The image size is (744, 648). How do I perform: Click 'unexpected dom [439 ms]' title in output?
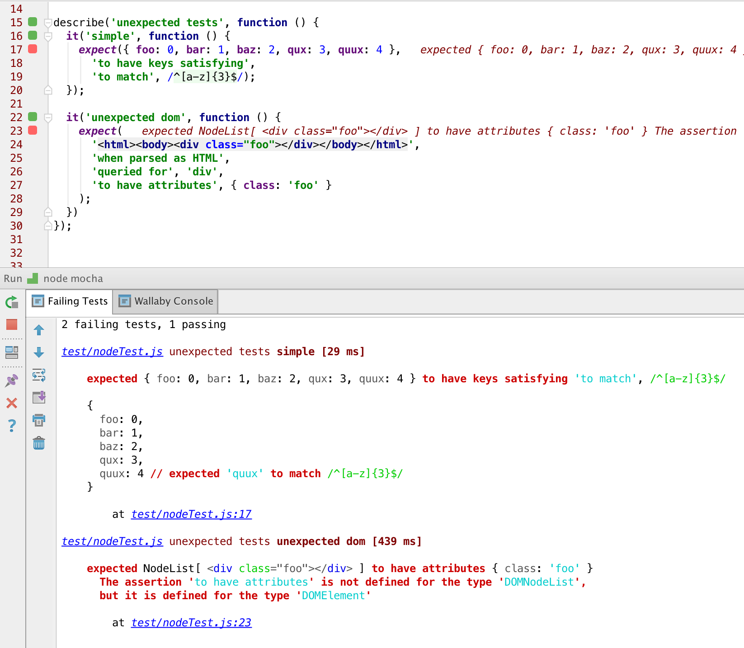coord(349,541)
